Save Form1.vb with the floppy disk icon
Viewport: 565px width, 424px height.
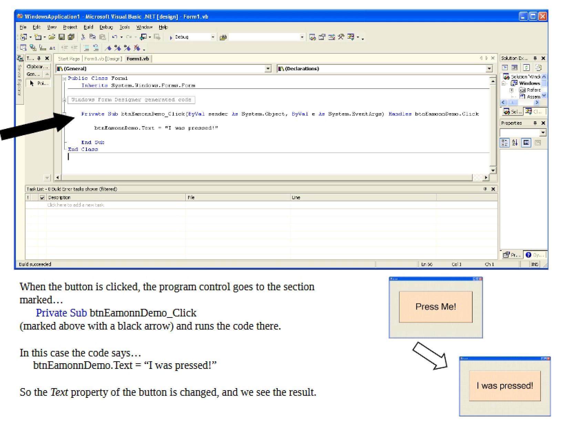(62, 37)
